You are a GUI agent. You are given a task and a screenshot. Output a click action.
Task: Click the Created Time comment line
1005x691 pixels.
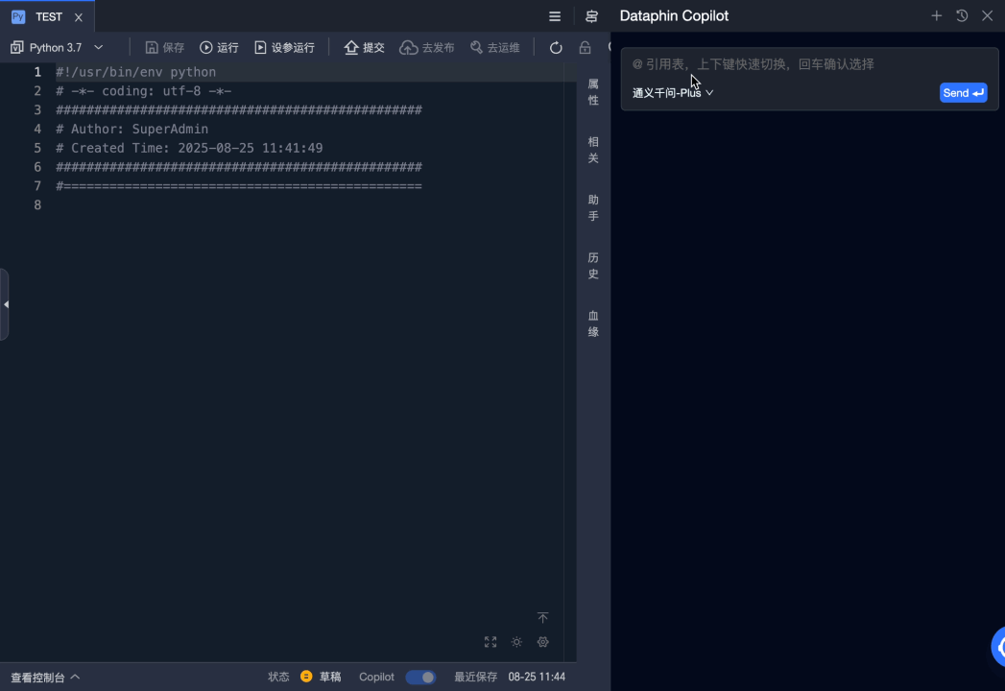click(189, 148)
